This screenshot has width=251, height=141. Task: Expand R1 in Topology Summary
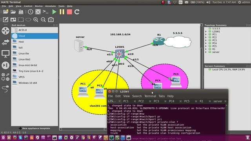point(206,49)
